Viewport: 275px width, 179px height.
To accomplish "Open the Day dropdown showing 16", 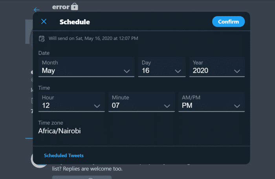I will pyautogui.click(x=162, y=67).
